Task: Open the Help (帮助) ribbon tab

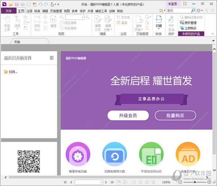Action: [x=120, y=11]
